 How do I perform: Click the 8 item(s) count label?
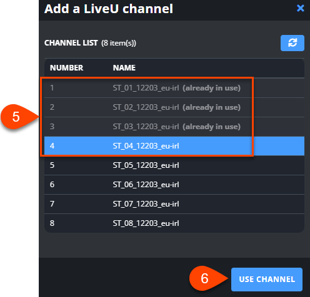coord(119,43)
